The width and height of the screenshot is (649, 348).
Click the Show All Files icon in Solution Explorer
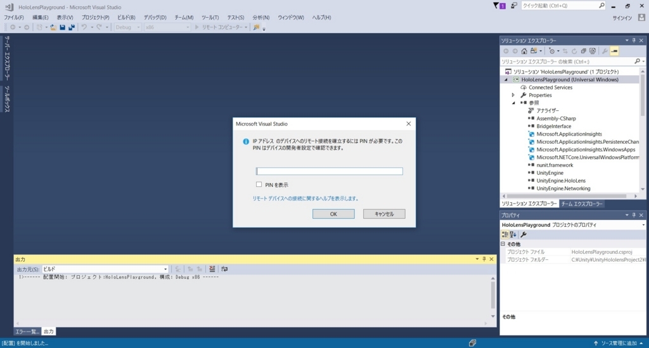(x=593, y=51)
